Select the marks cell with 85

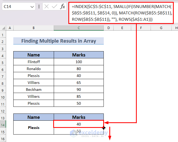[x=79, y=96]
